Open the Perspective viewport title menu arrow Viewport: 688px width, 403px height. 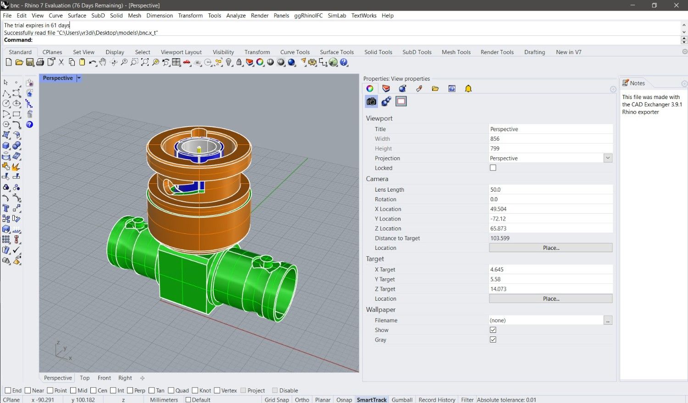pyautogui.click(x=78, y=78)
